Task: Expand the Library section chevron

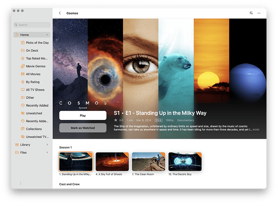Action: pyautogui.click(x=47, y=144)
